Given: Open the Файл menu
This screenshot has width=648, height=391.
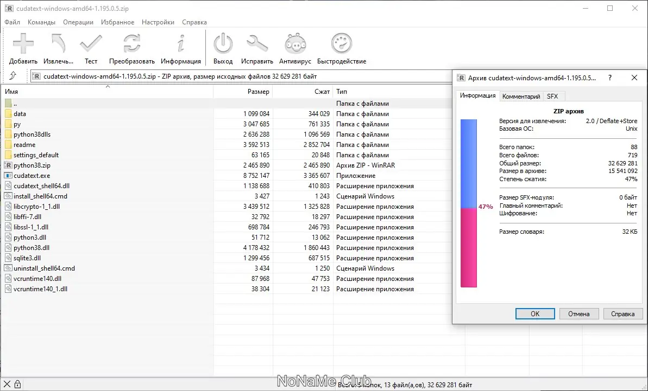Looking at the screenshot, I should [12, 22].
